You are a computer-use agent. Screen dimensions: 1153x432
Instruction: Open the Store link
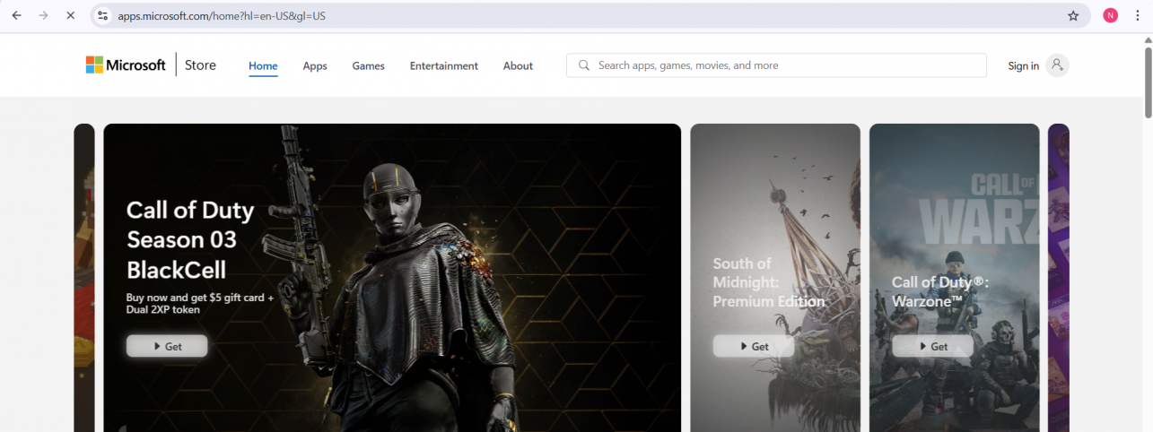click(200, 65)
